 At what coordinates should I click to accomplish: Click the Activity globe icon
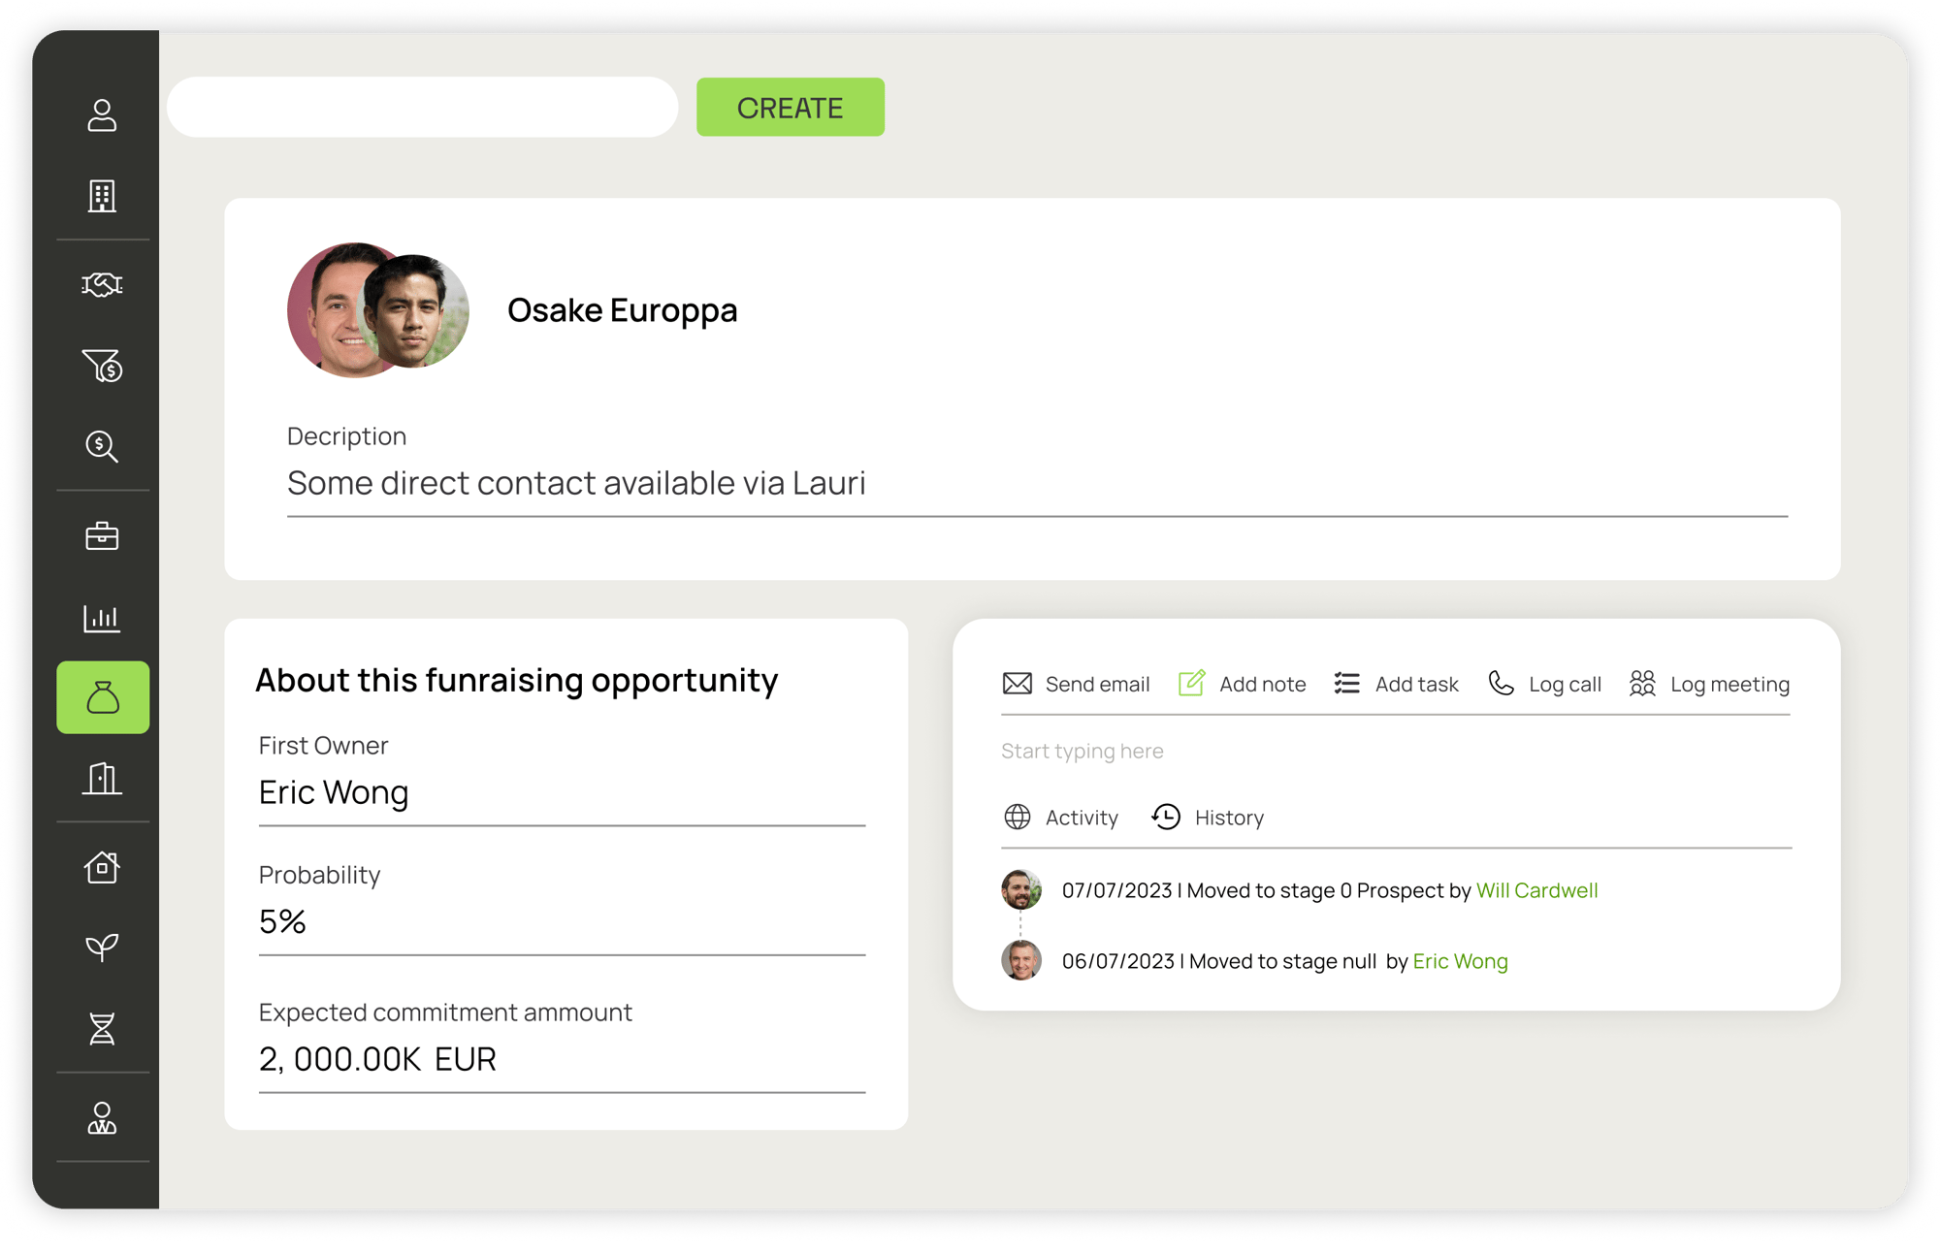pos(1018,817)
